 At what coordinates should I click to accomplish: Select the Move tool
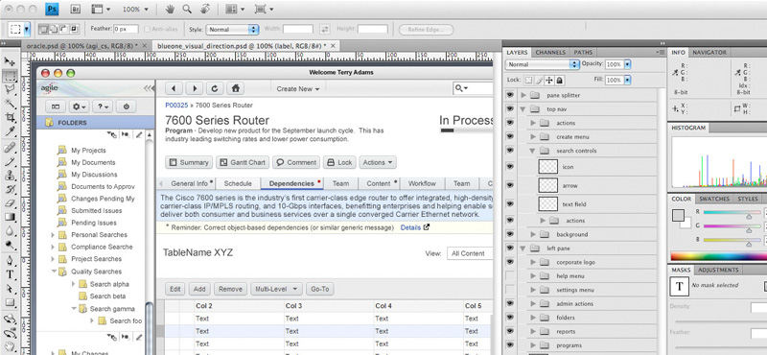click(x=10, y=61)
